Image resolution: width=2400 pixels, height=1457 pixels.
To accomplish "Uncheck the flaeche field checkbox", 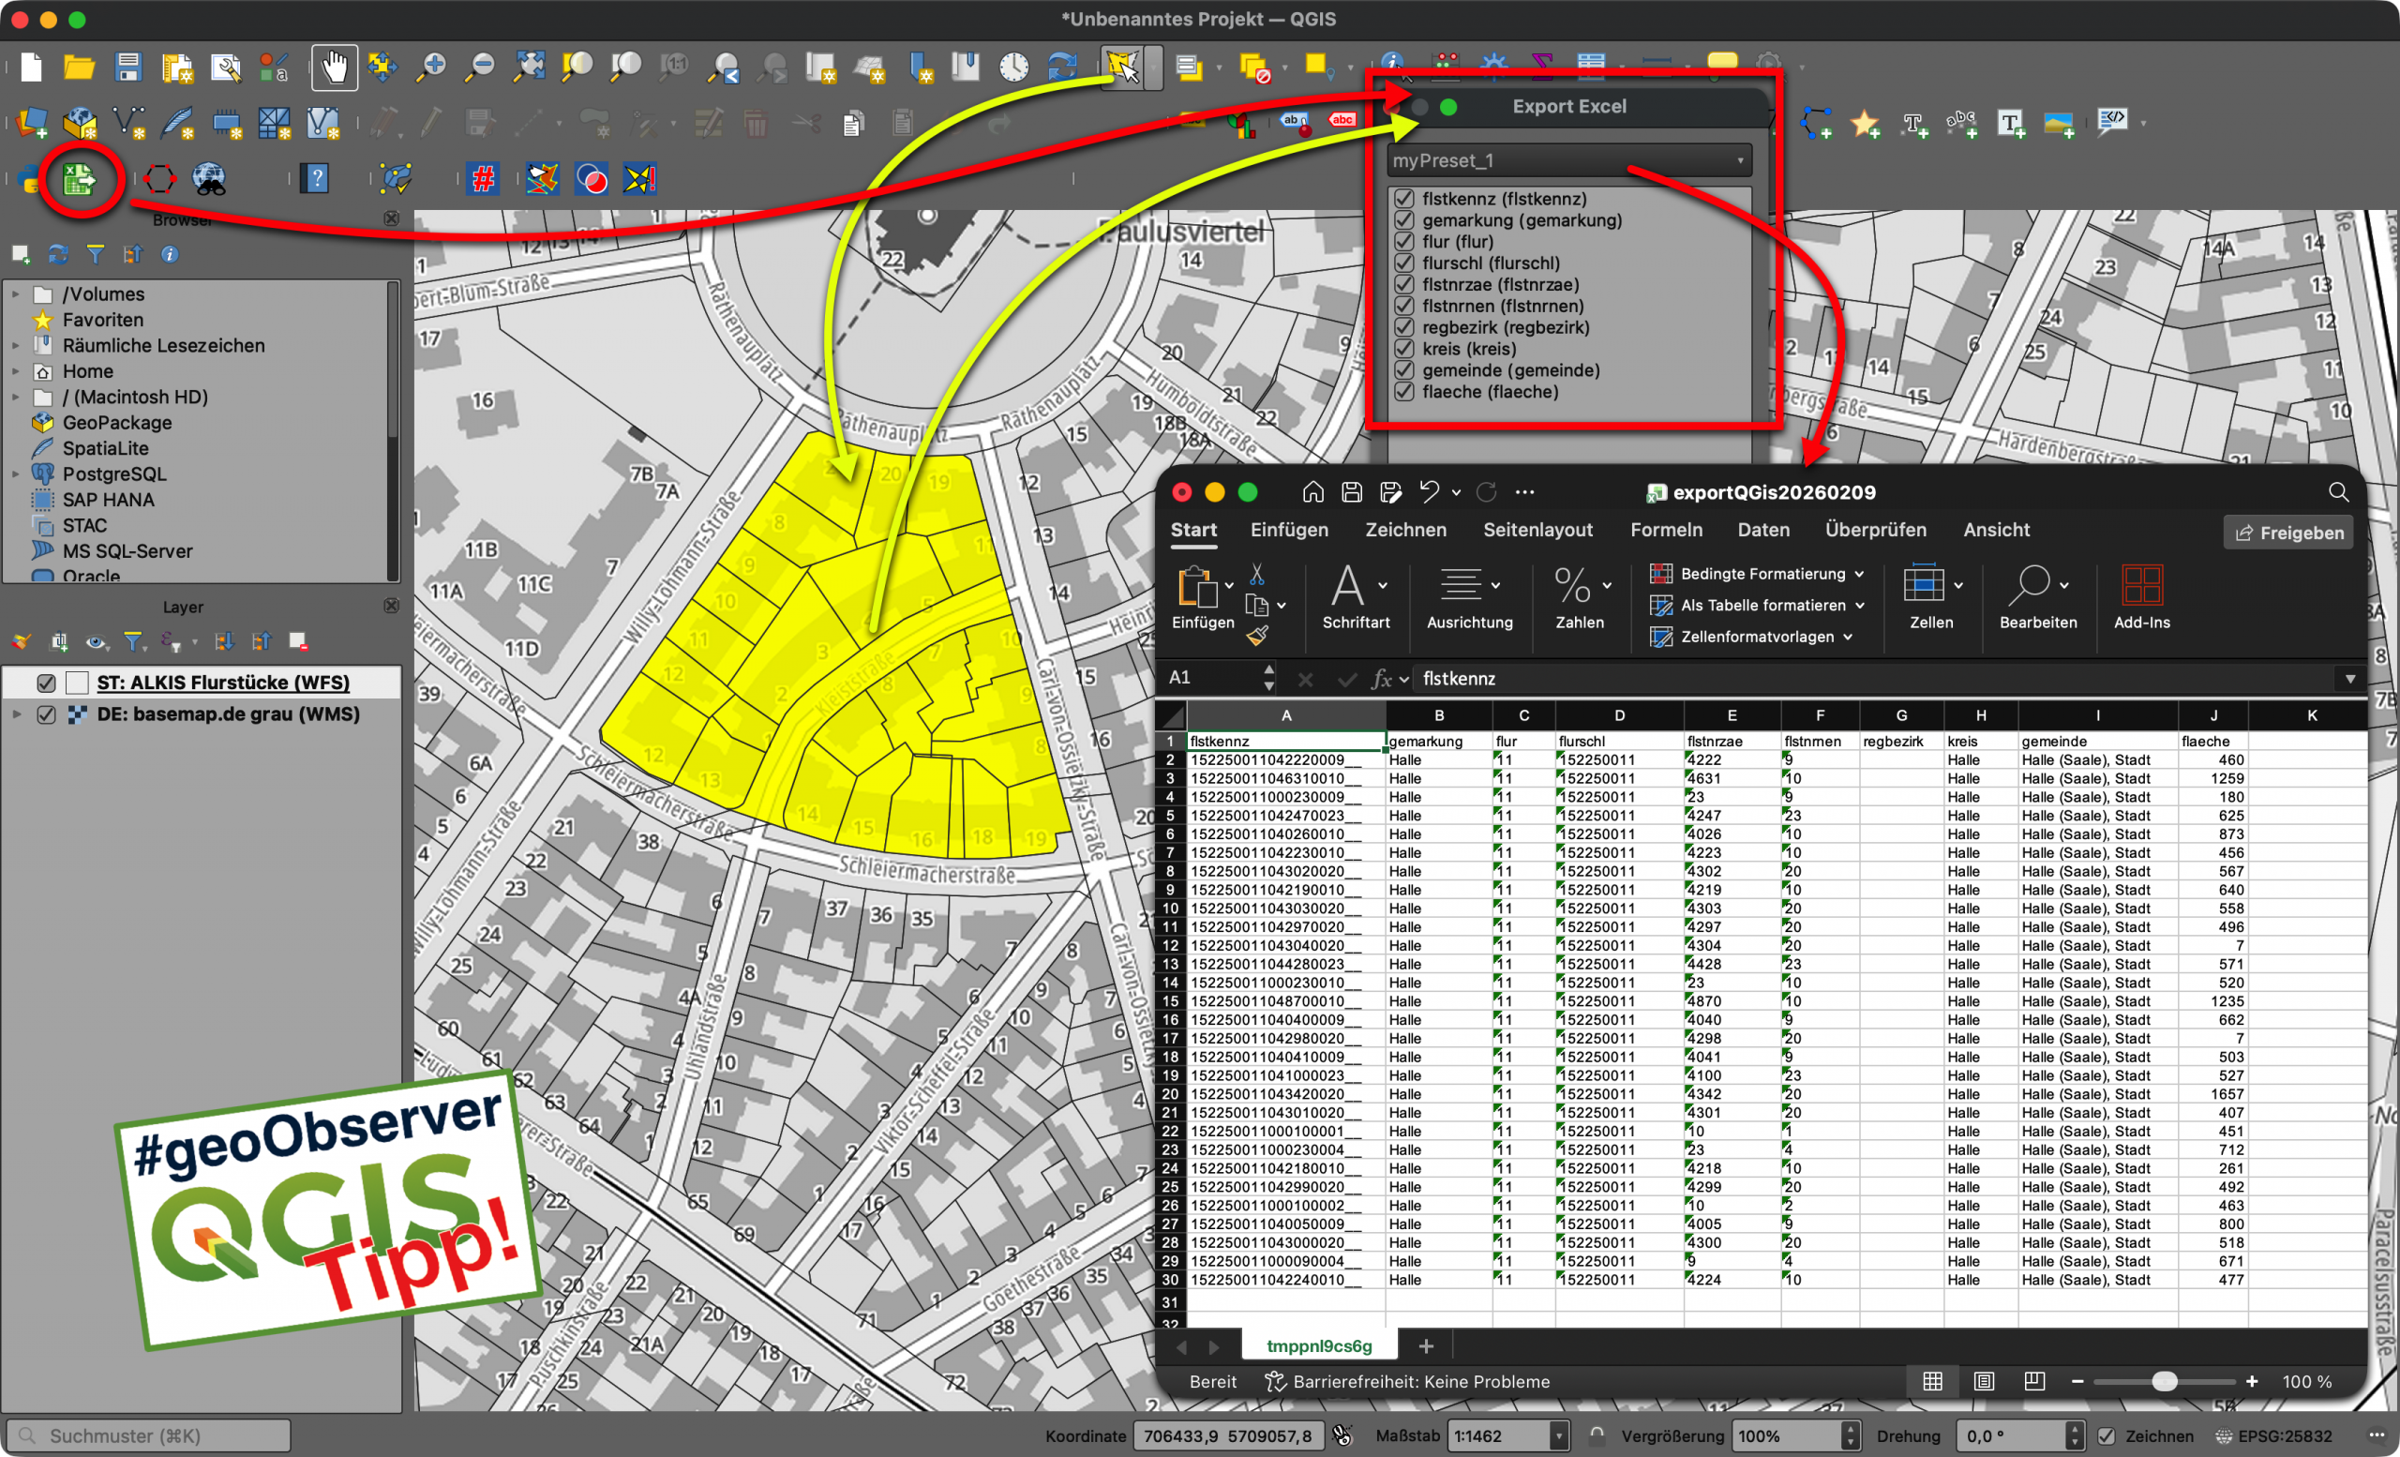I will pyautogui.click(x=1403, y=392).
